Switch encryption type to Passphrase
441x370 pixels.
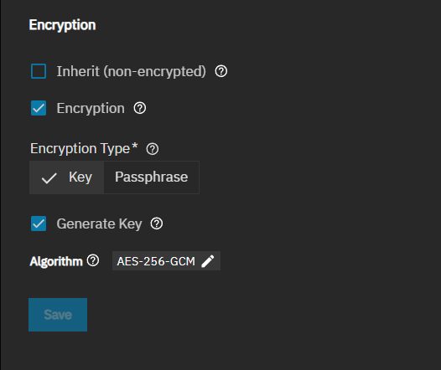tap(152, 177)
